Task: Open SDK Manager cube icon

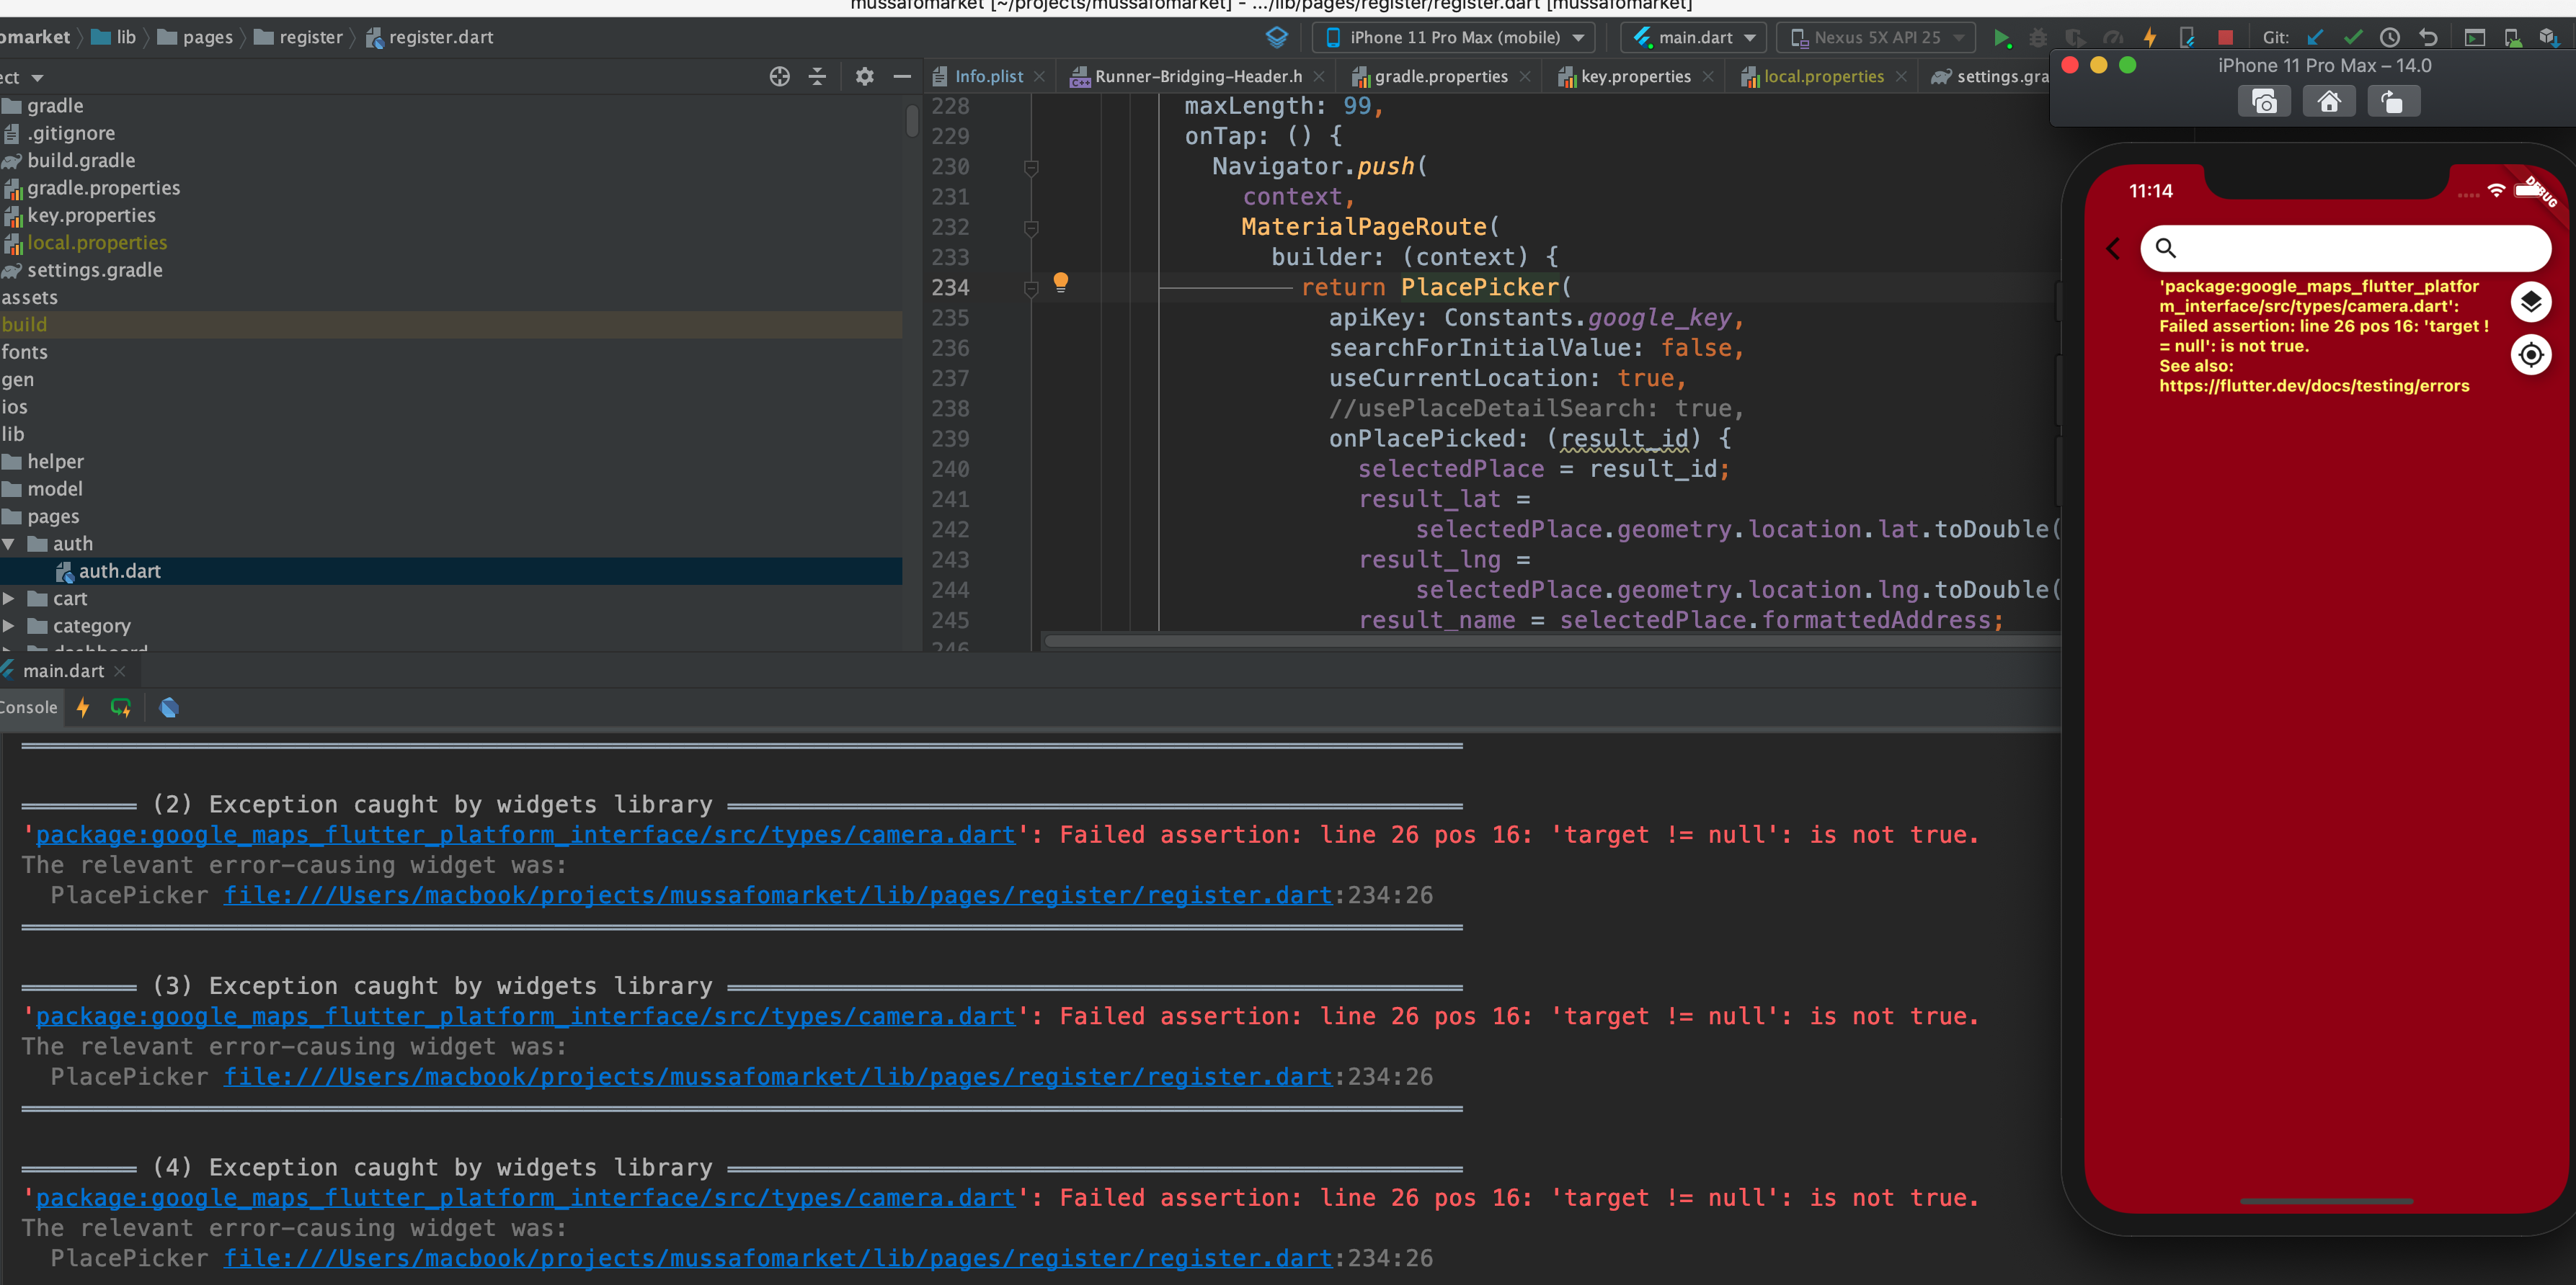Action: [x=2549, y=38]
